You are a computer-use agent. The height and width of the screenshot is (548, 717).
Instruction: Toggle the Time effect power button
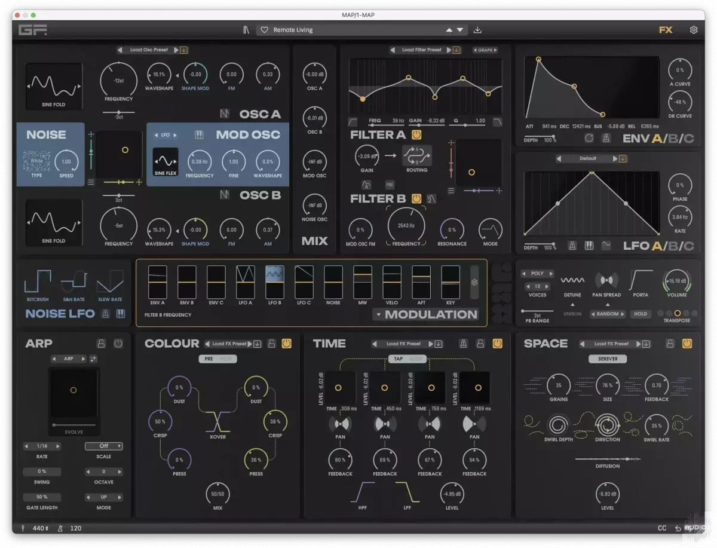498,344
